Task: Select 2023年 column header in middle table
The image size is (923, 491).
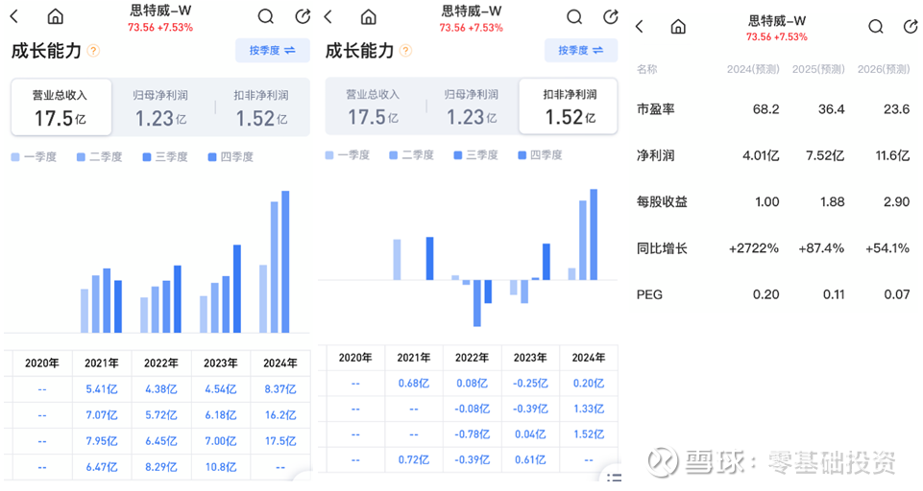Action: [x=530, y=358]
